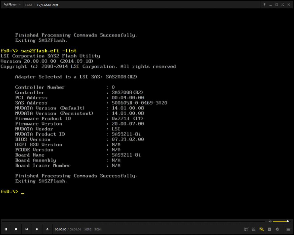The width and height of the screenshot is (294, 235).
Task: Click the eject/open file icon
Action: [47, 229]
